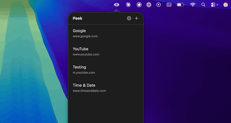
Task: Open the Time & Date site entry
Action: click(x=106, y=88)
